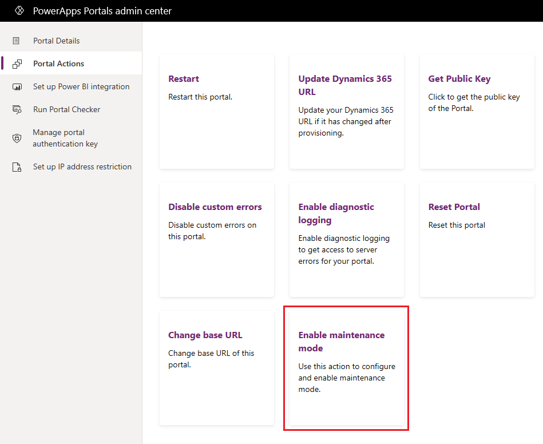
Task: Click the Power BI integration chart icon
Action: tap(17, 86)
